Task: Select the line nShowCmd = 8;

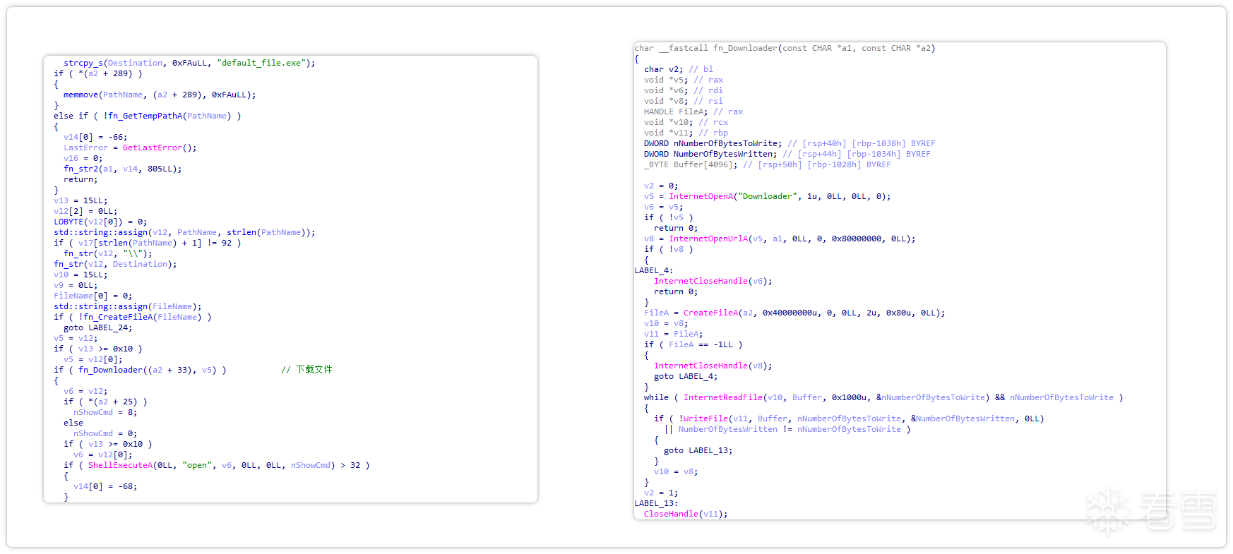Action: pyautogui.click(x=105, y=412)
